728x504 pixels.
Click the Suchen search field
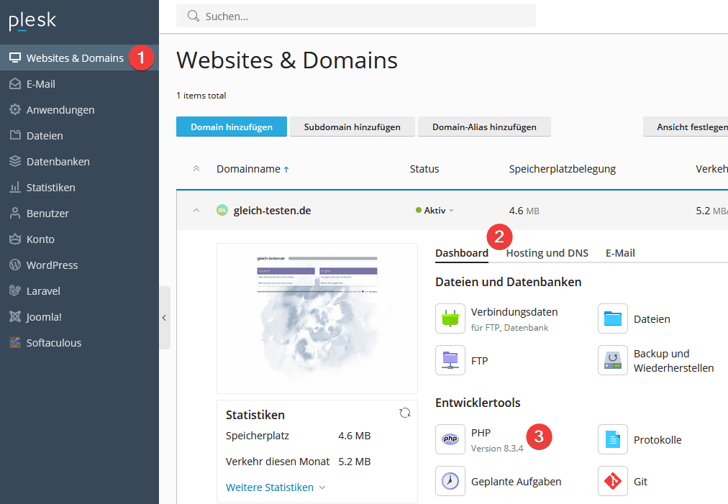point(360,16)
